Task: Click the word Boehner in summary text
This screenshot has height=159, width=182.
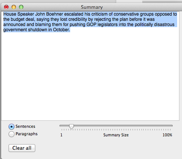Action: 55,14
